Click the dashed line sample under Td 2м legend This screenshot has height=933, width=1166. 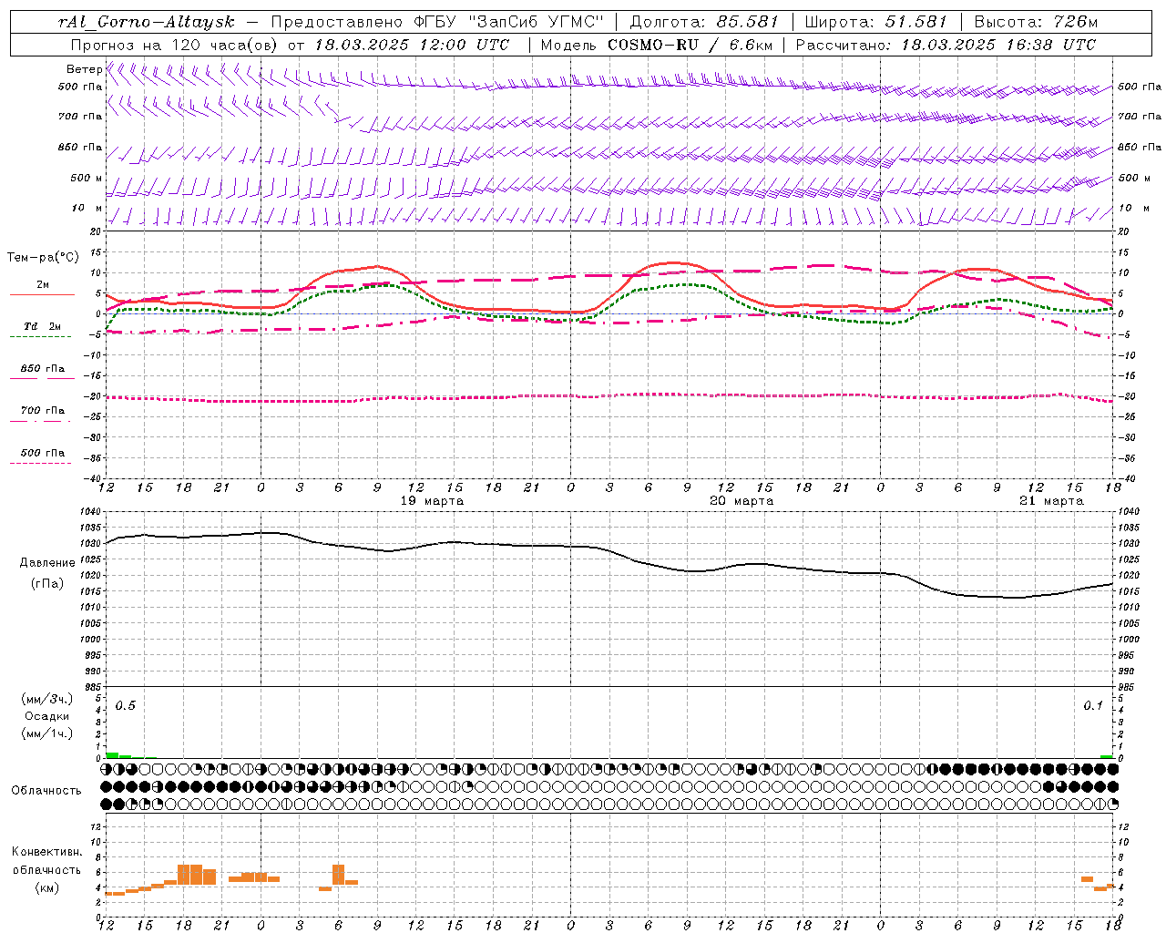point(41,337)
